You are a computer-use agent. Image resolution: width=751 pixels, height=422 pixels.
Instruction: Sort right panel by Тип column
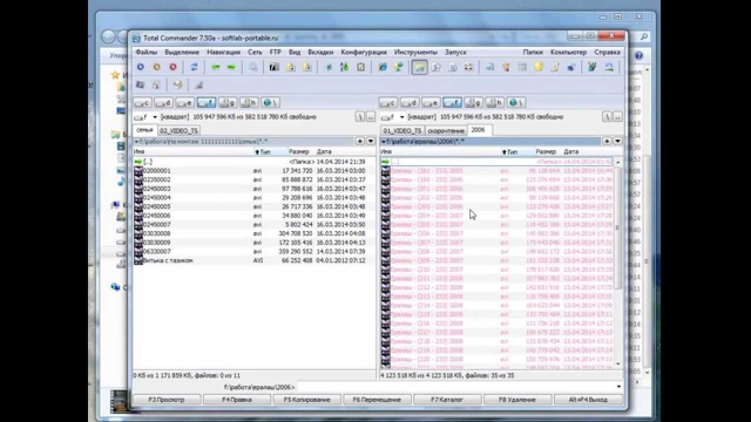(512, 152)
